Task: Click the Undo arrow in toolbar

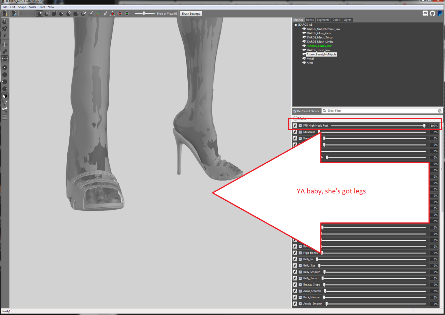Action: click(x=23, y=14)
